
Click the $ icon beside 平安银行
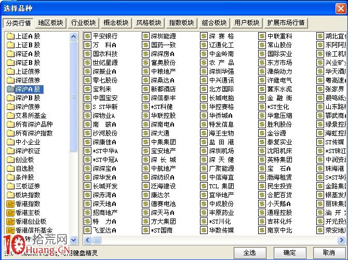coord(87,36)
